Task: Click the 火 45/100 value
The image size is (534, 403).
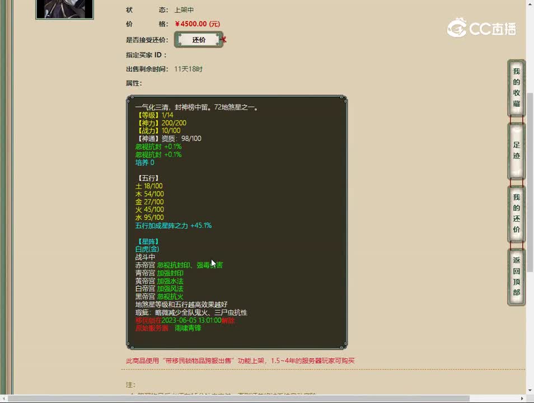Action: click(x=149, y=209)
